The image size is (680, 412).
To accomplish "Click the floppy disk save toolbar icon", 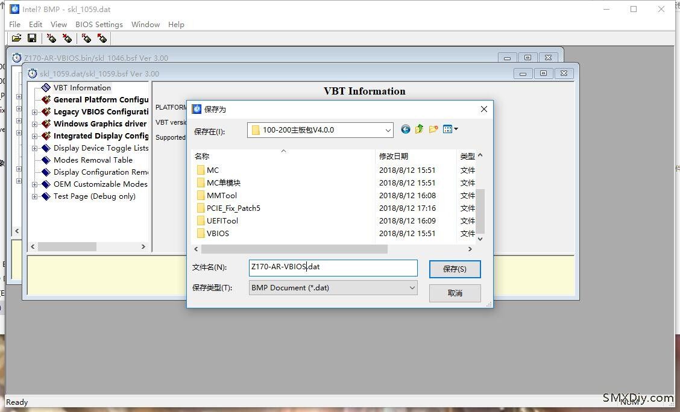I will [x=32, y=38].
